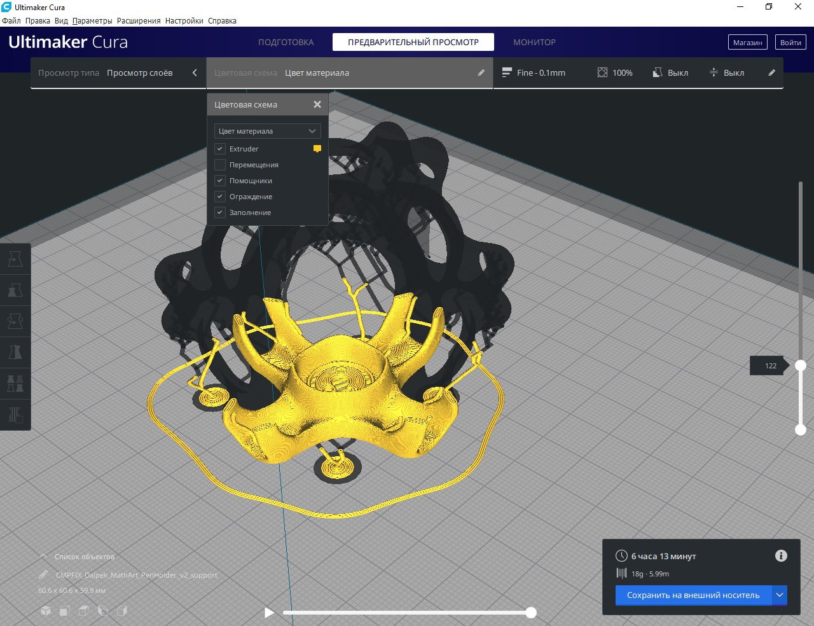The width and height of the screenshot is (814, 626).
Task: Select the Mirror tool in left toolbar
Action: click(x=15, y=352)
